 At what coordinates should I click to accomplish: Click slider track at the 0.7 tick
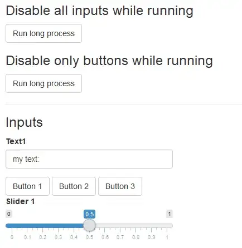pos(120,226)
